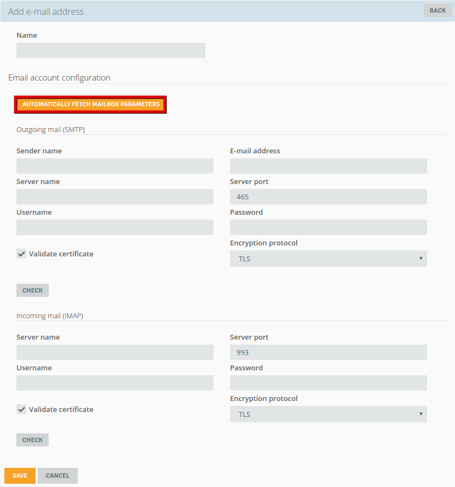Click Automatically Fetch Mailbox Parameters button
The height and width of the screenshot is (487, 455).
tap(90, 104)
